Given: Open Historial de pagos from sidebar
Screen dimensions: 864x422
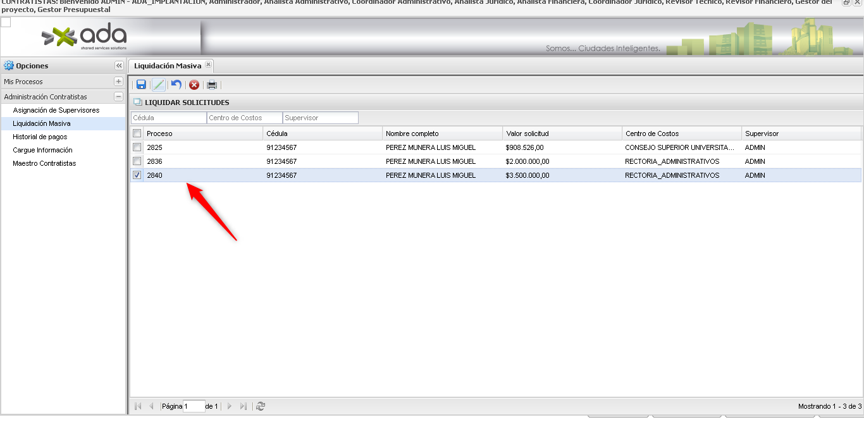Looking at the screenshot, I should pyautogui.click(x=40, y=137).
